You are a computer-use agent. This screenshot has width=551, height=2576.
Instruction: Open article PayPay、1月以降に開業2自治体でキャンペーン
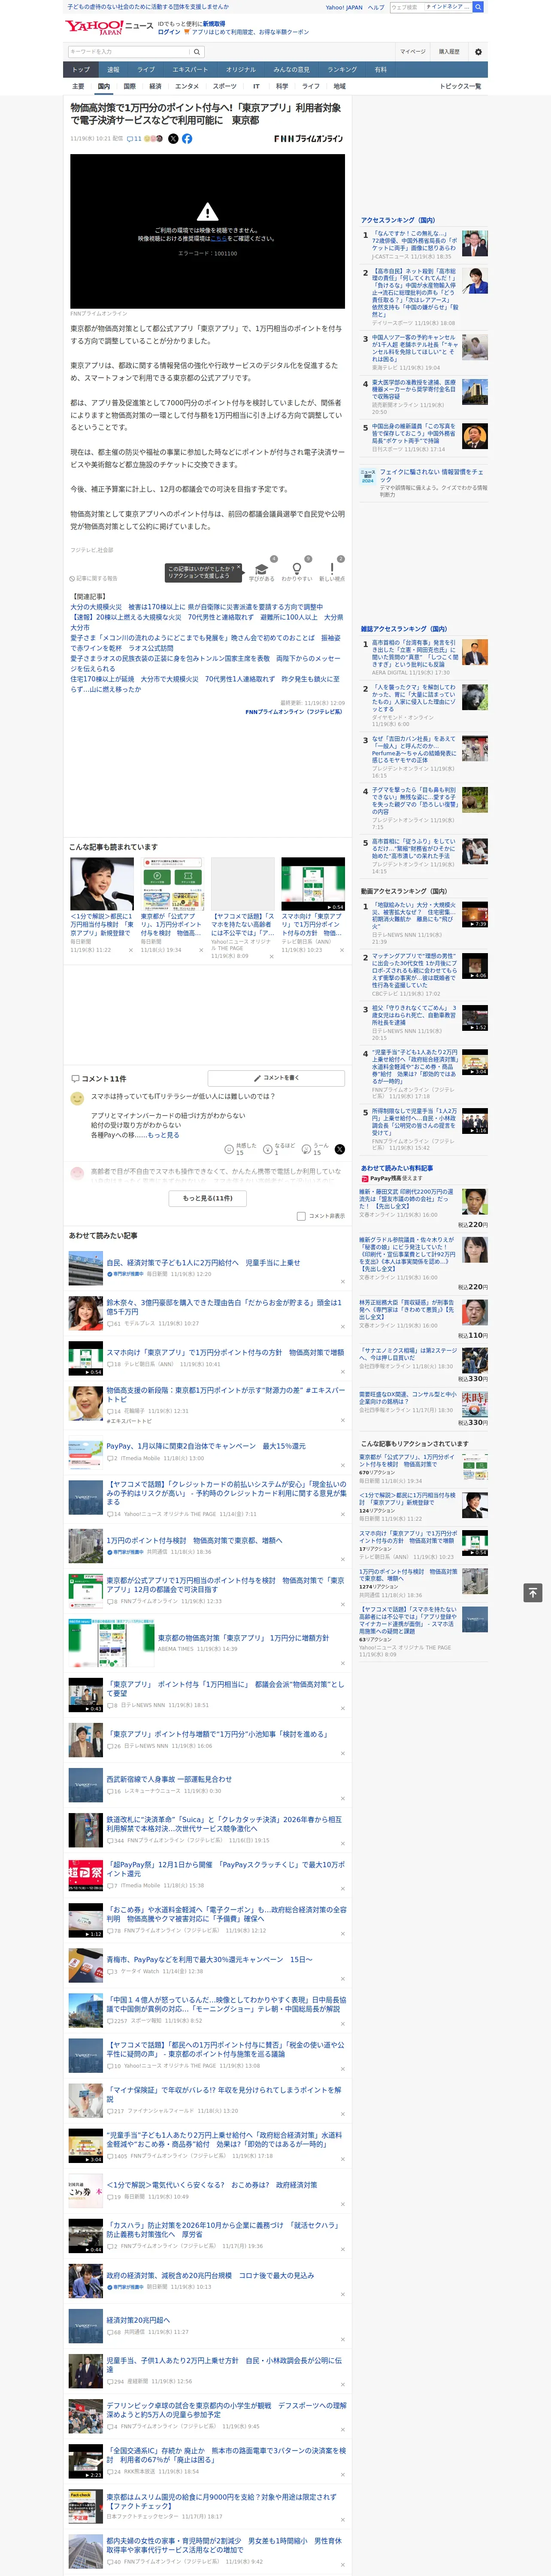[x=206, y=1446]
